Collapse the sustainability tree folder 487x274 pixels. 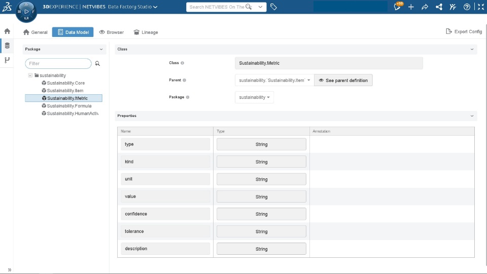click(30, 75)
